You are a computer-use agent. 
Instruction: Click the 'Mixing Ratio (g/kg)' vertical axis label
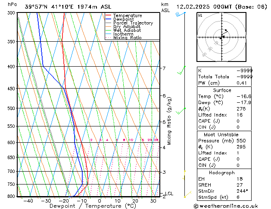(169, 121)
